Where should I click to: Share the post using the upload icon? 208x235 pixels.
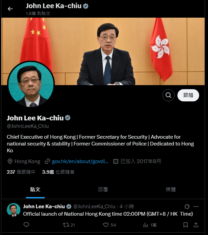point(196,225)
